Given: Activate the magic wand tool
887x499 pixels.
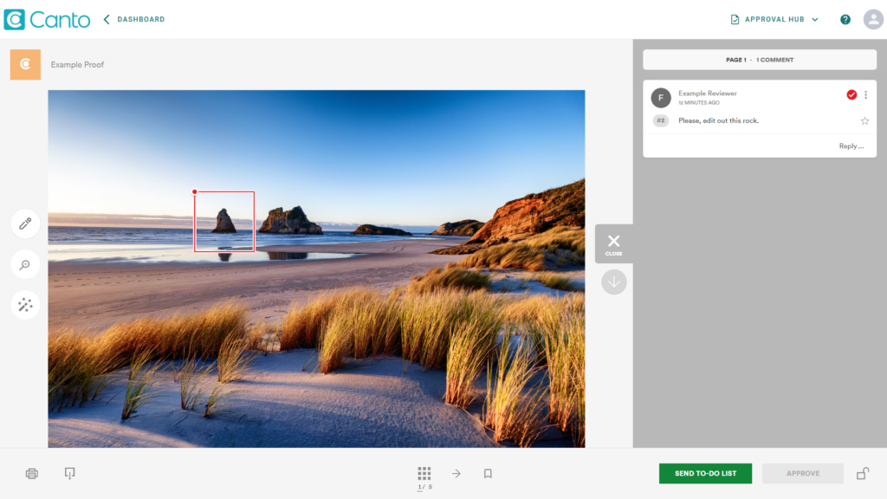Looking at the screenshot, I should point(25,305).
